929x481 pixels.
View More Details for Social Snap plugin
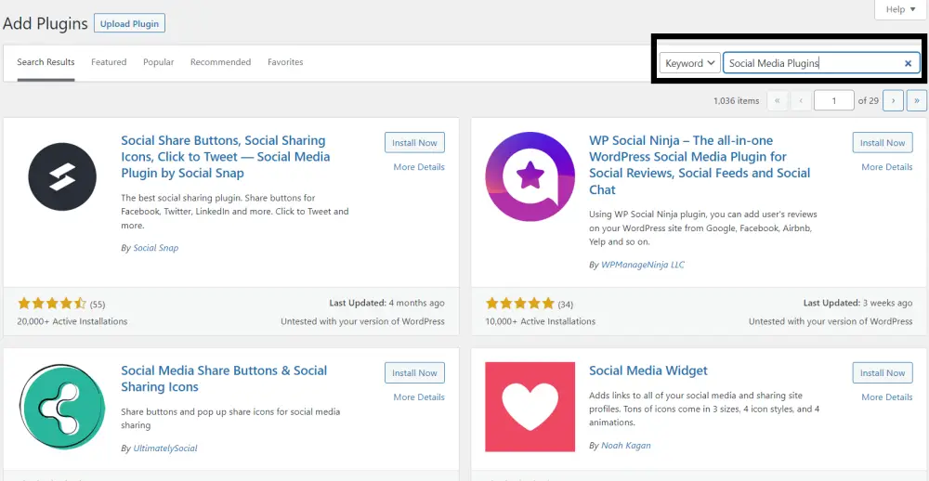coord(419,167)
